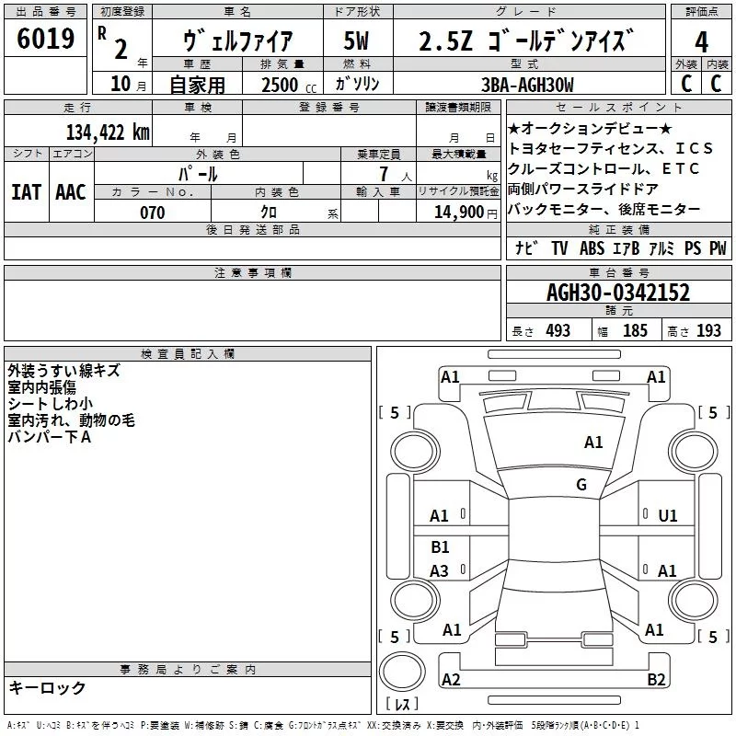The height and width of the screenshot is (736, 736).
Task: Select the spare tire circle above レス
Action: (x=402, y=671)
